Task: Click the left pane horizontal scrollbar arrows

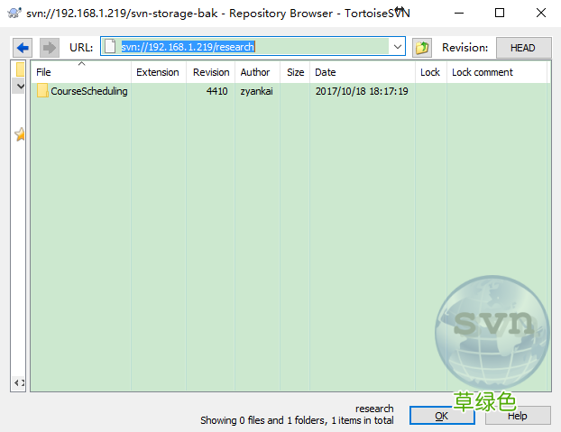Action: click(x=20, y=383)
